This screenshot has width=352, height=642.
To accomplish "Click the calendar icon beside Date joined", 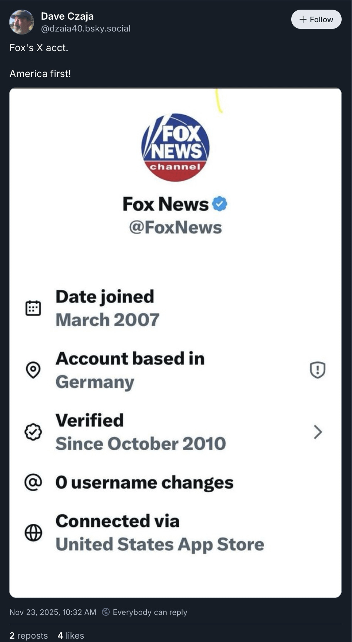I will [33, 308].
